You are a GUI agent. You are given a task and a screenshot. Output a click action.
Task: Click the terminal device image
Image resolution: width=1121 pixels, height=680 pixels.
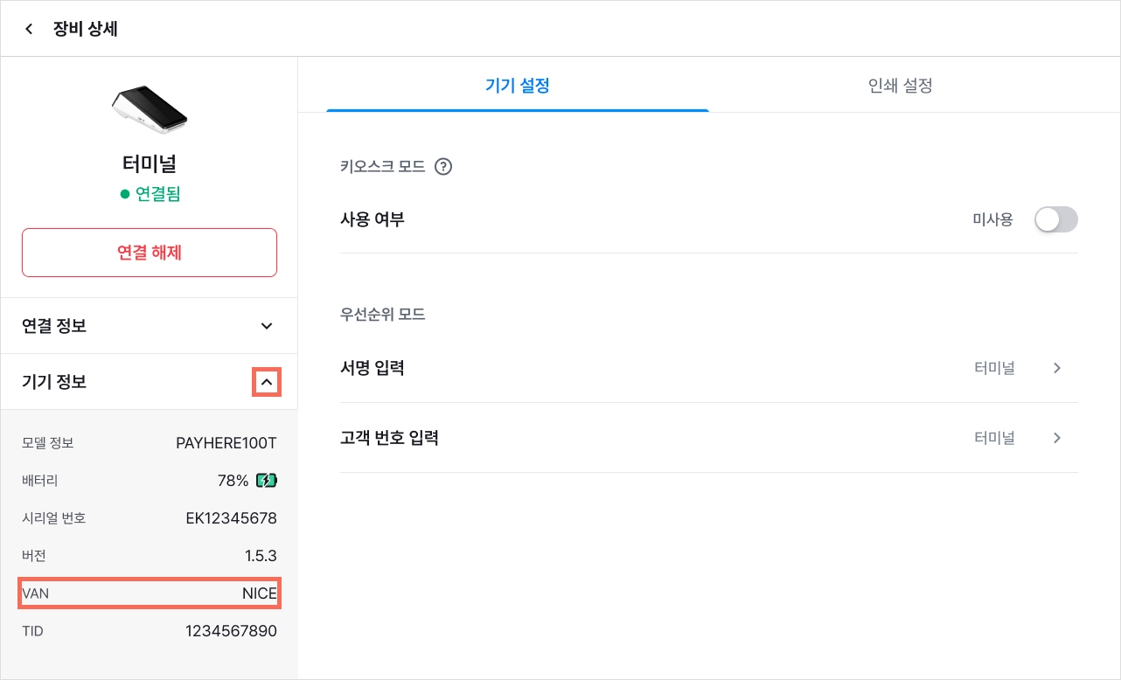[x=150, y=109]
